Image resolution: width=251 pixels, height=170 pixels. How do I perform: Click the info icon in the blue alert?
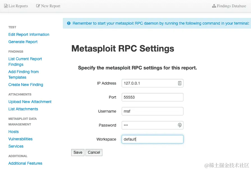coord(69,23)
